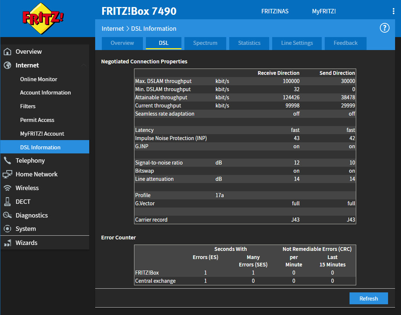Click Receive Direction column header
The height and width of the screenshot is (315, 401).
[278, 73]
